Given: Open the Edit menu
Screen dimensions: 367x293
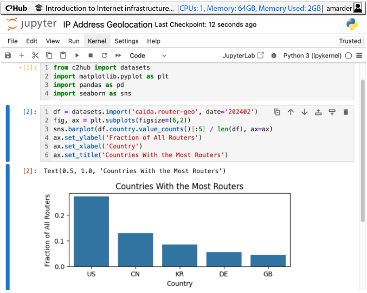Looking at the screenshot, I should click(x=31, y=41).
